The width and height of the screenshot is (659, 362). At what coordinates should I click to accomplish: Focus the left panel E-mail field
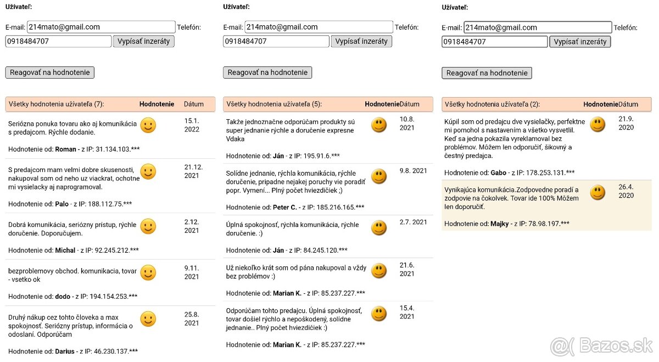pos(100,27)
